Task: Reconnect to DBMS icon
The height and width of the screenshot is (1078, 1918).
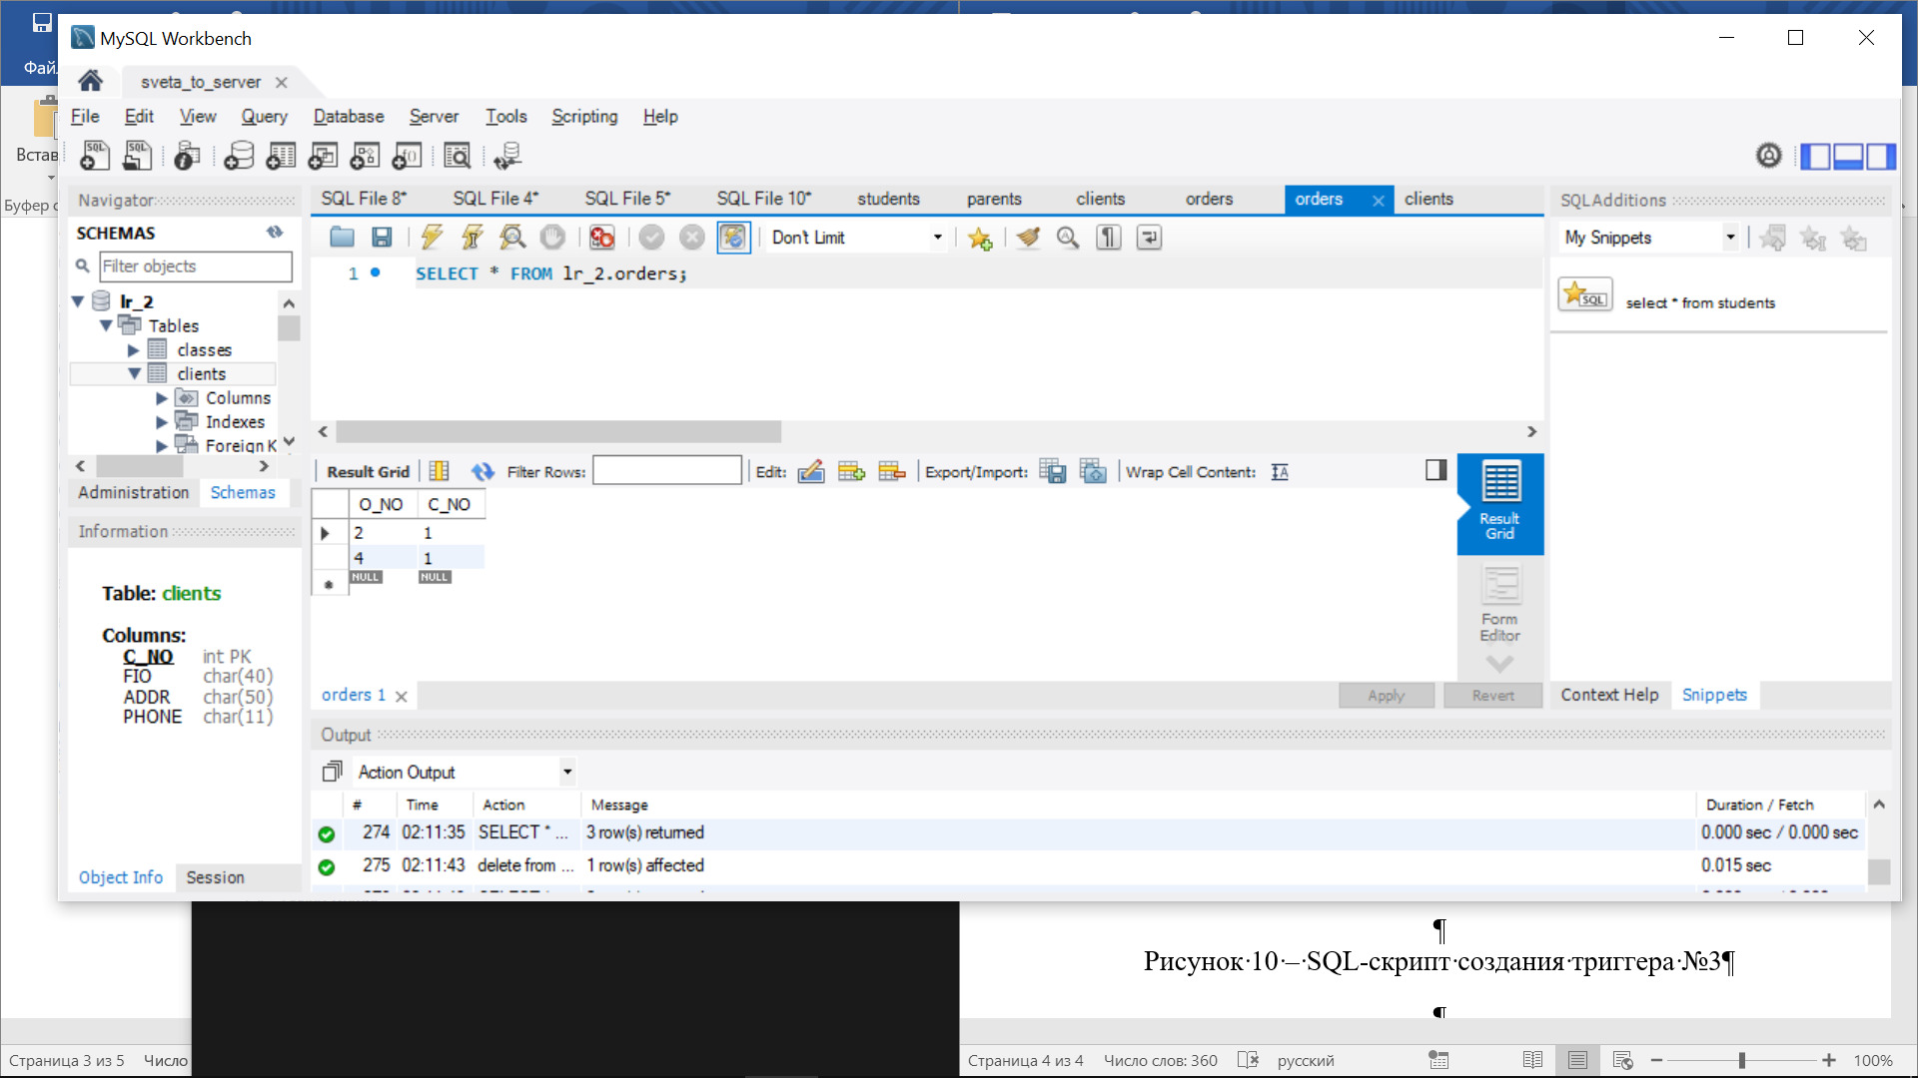Action: [x=507, y=156]
